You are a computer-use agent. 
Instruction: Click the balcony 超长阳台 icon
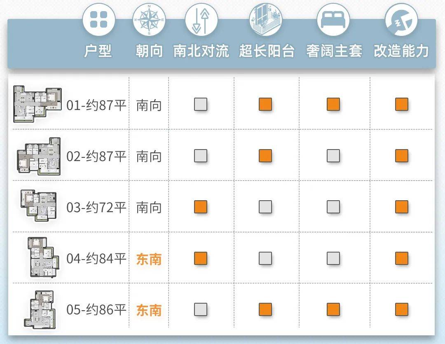point(266,20)
